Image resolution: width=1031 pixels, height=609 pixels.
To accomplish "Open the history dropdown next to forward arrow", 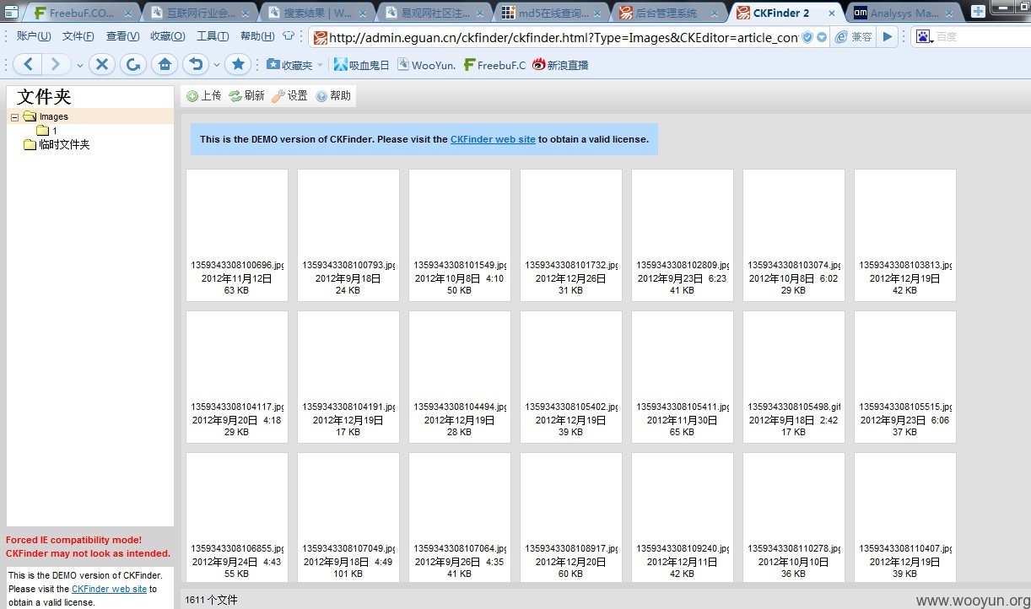I will [79, 65].
